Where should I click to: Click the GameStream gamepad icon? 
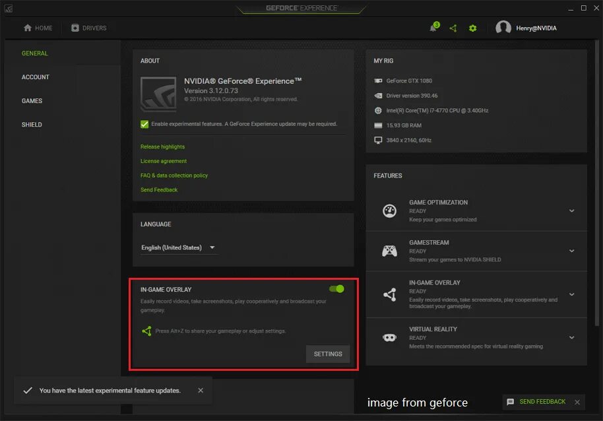(x=388, y=251)
